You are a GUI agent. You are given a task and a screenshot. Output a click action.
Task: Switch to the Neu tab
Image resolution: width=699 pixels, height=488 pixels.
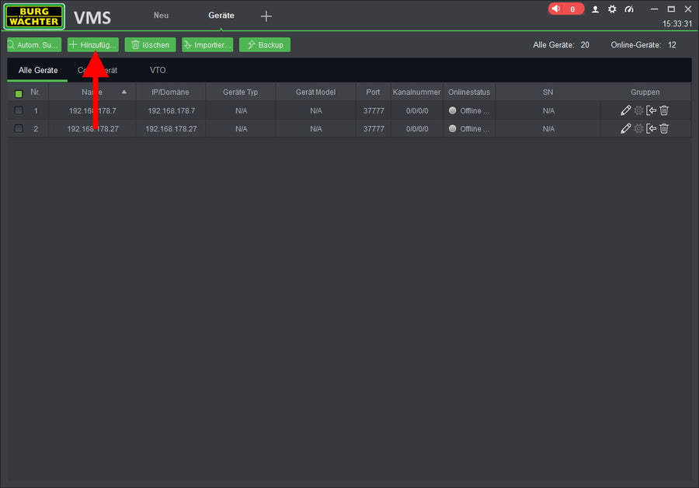161,16
